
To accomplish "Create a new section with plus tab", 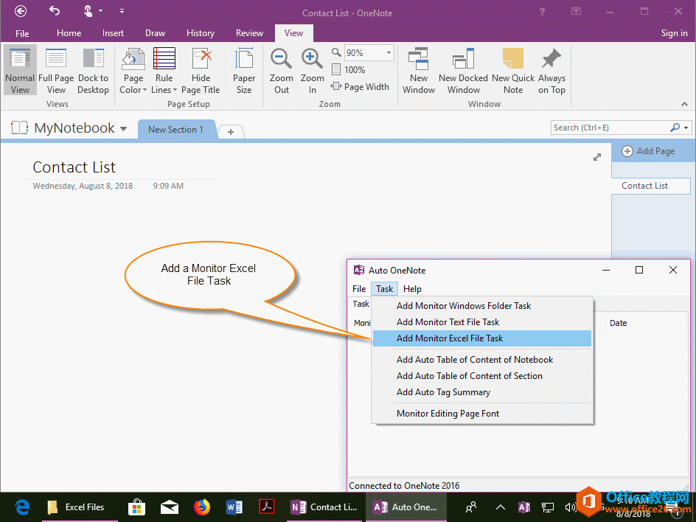I will pos(231,131).
